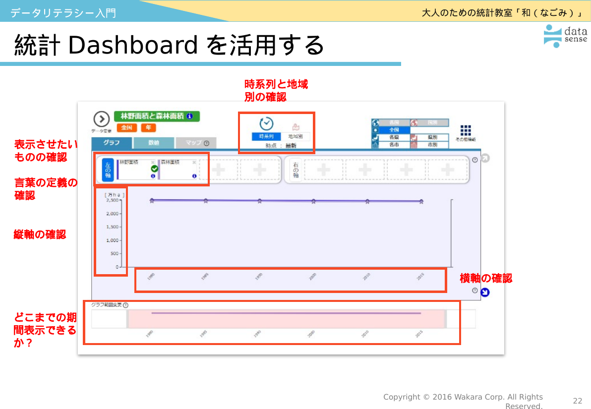Add data to third 左の軸 plus slot

[219, 170]
